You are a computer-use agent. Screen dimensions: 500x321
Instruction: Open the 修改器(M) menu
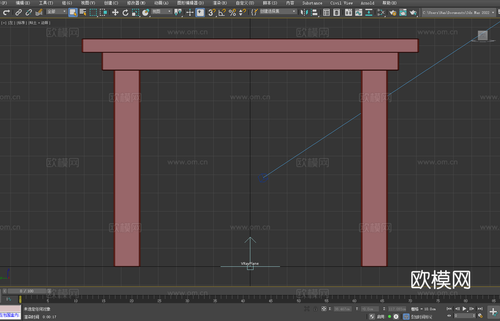[x=136, y=3]
